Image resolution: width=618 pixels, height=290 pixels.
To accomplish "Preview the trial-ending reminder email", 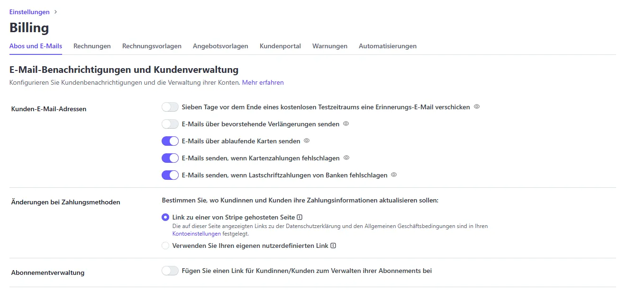I will coord(476,106).
